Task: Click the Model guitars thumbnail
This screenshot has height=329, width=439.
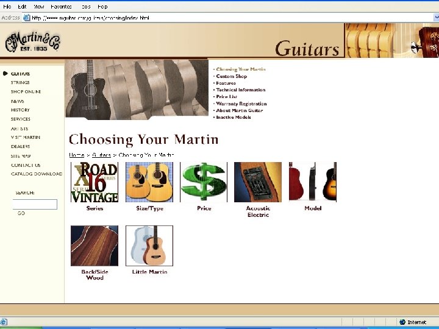Action: pos(313,182)
